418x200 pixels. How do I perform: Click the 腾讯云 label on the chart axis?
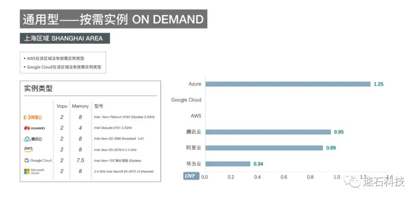click(x=194, y=132)
